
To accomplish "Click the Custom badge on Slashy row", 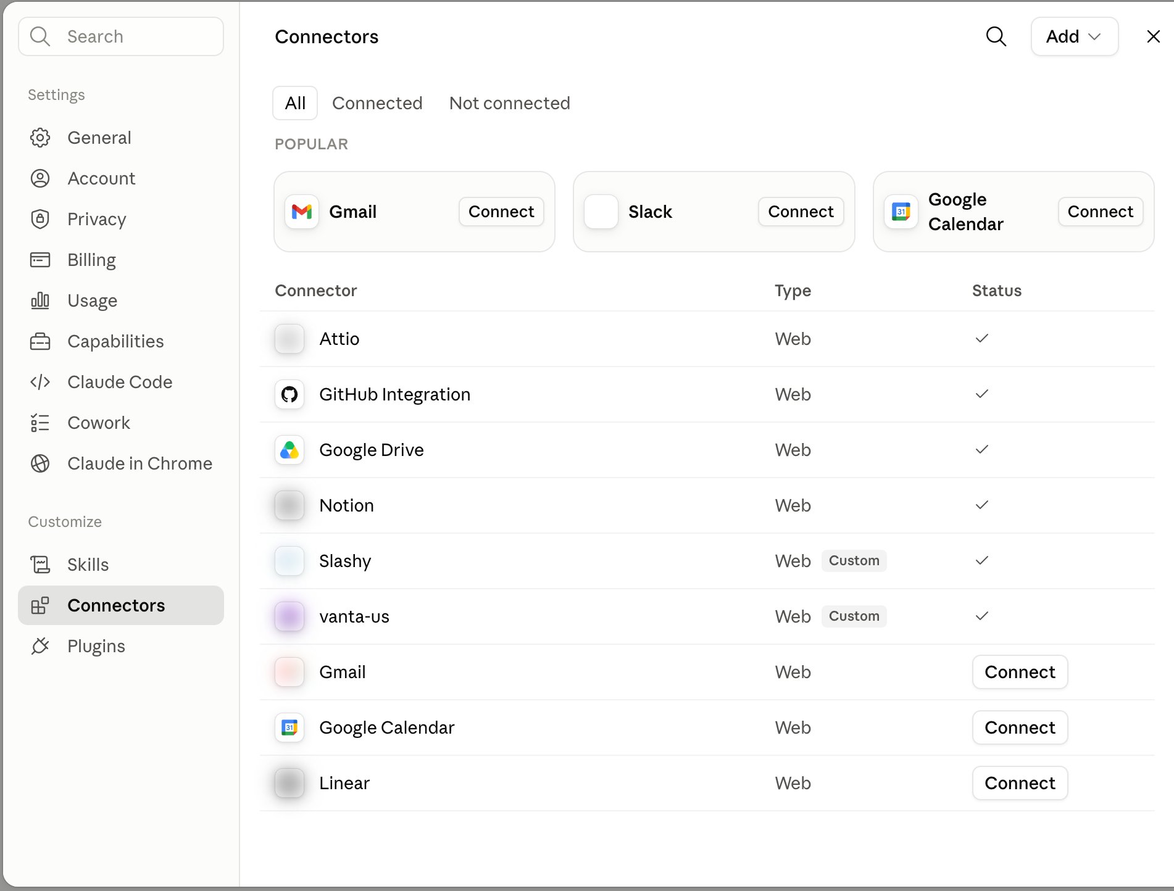I will pyautogui.click(x=854, y=560).
